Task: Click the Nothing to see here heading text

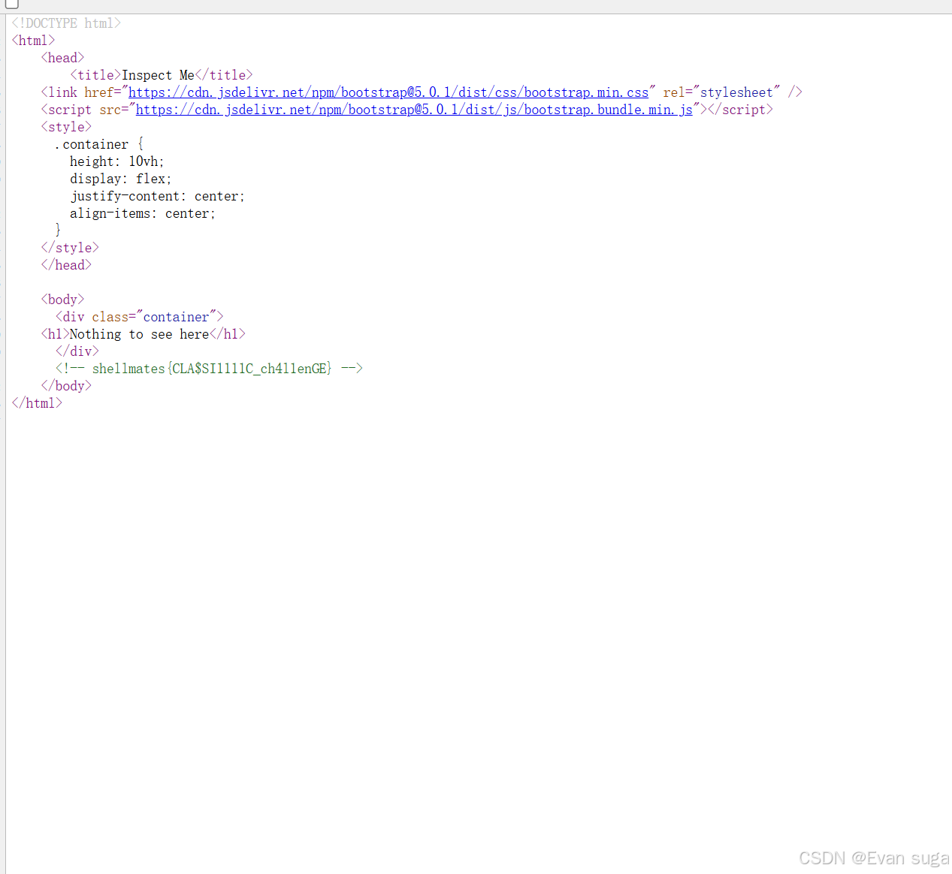Action: [x=140, y=333]
